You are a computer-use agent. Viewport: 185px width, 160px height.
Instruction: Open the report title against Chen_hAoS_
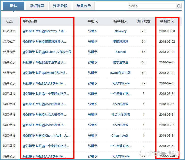coord(46,136)
